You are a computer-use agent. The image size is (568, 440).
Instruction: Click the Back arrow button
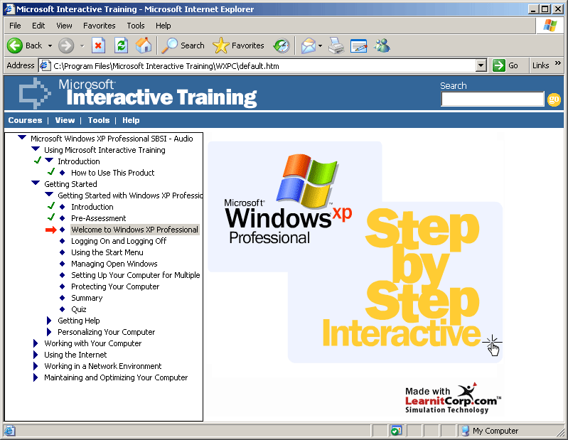point(15,45)
